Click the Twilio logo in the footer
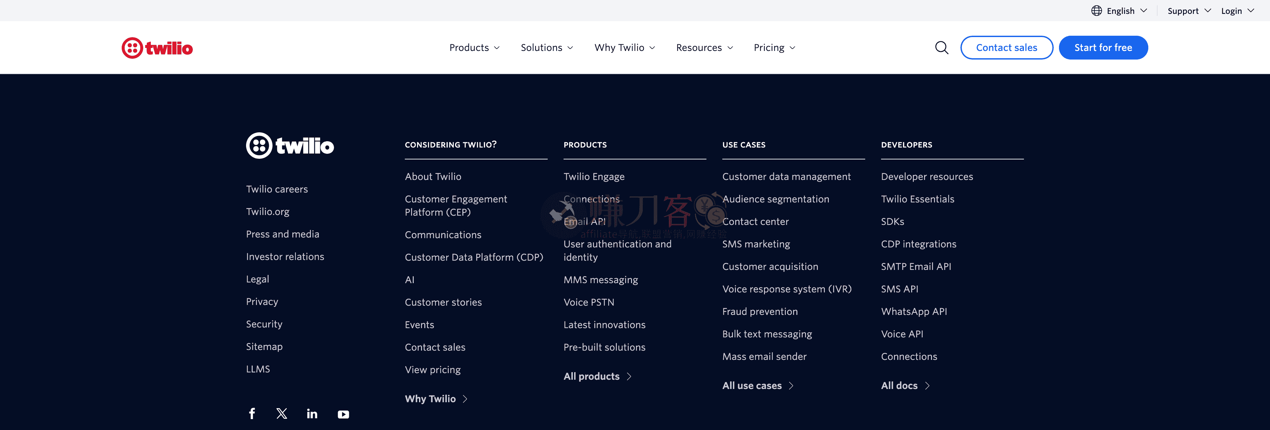The height and width of the screenshot is (430, 1270). (x=290, y=146)
